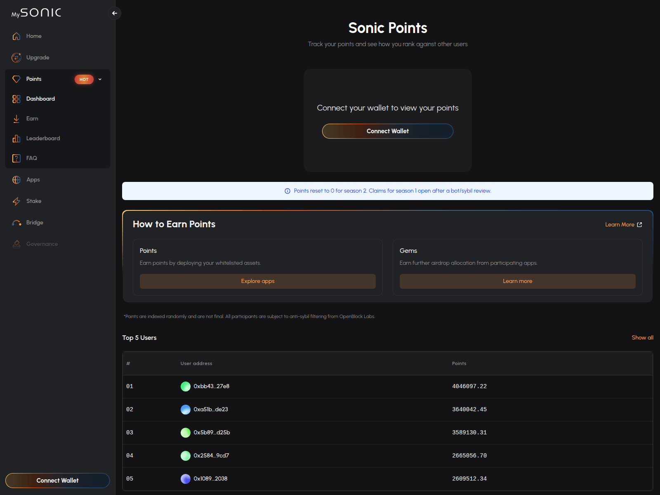The image size is (660, 495).
Task: Click the Sonic Points page title
Action: 388,28
